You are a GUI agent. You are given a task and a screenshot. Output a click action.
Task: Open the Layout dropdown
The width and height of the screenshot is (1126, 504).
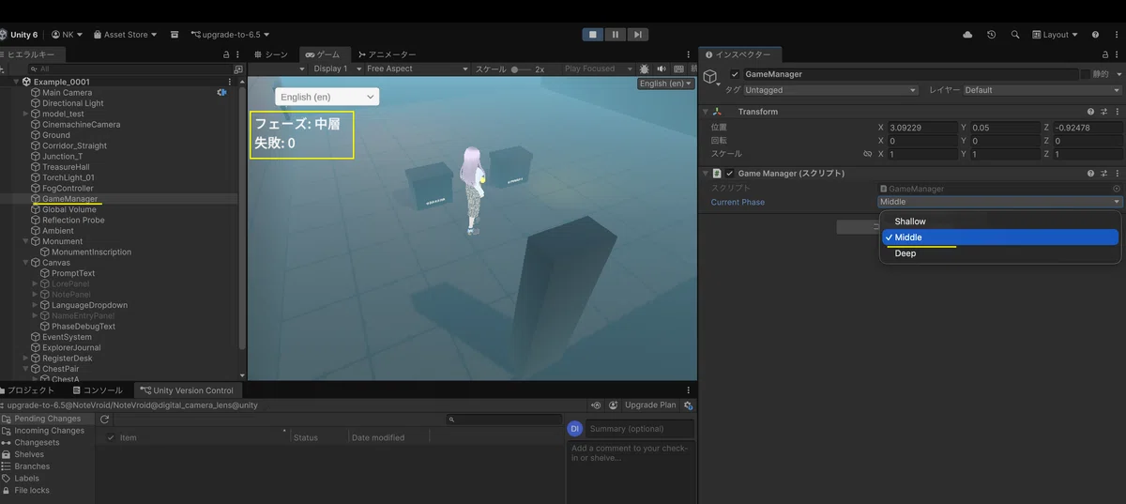point(1056,35)
